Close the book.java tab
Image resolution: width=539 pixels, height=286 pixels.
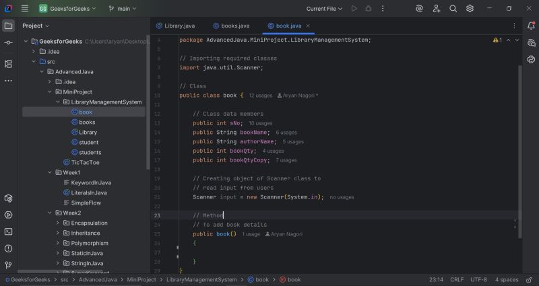[x=308, y=26]
